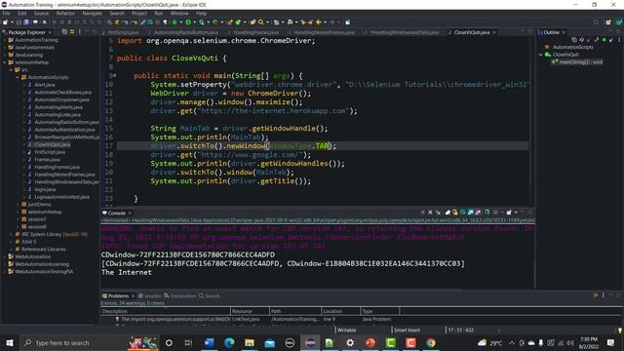Image resolution: width=624 pixels, height=351 pixels.
Task: Open login.java in Package Explorer
Action: tap(45, 189)
